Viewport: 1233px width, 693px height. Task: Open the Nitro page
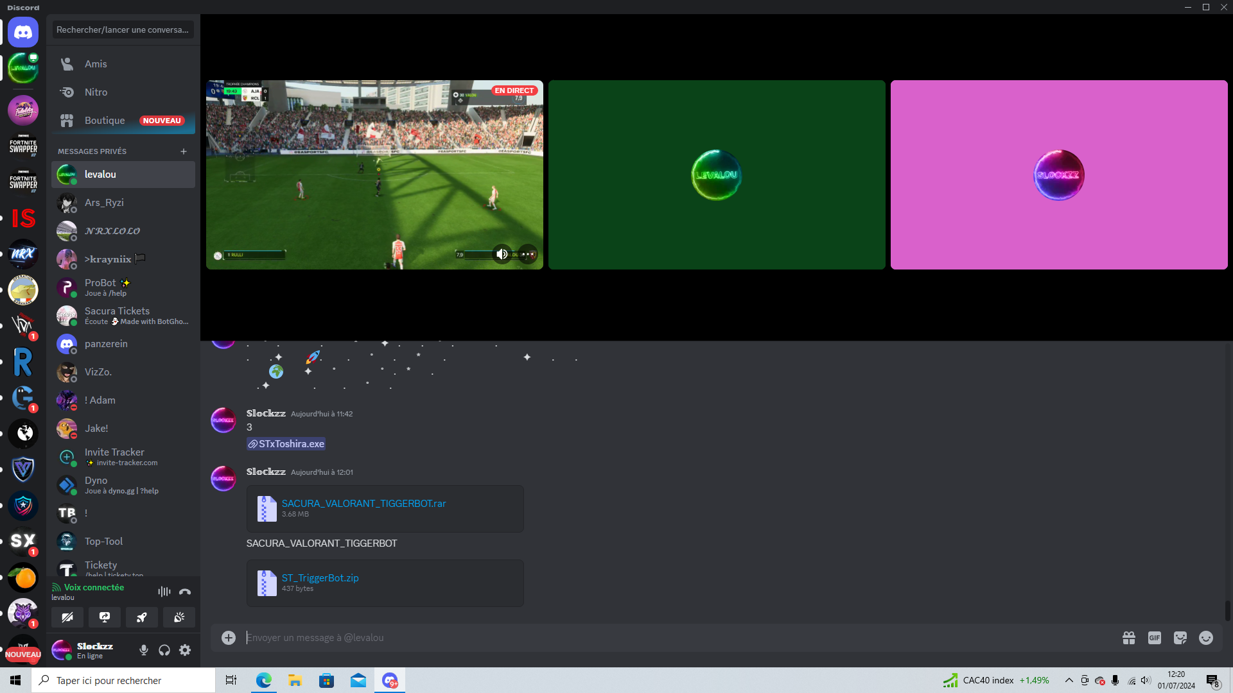tap(123, 92)
